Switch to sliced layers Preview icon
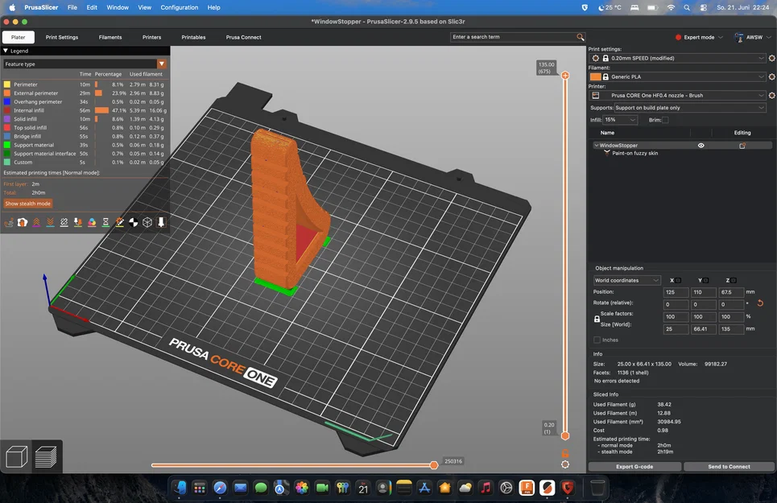Image resolution: width=777 pixels, height=503 pixels. pos(46,456)
